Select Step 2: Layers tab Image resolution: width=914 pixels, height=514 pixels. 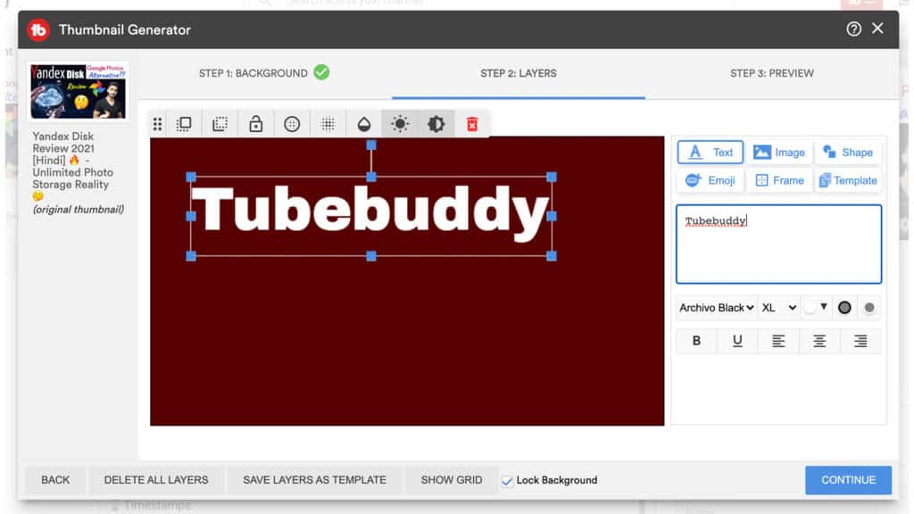point(519,73)
